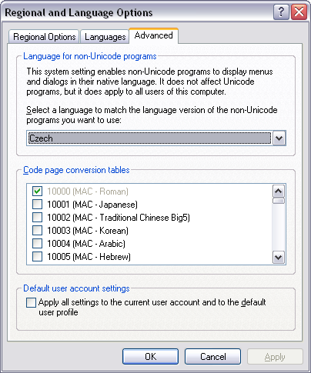Enable 10003 (MAC - Korean) code page

[37, 231]
